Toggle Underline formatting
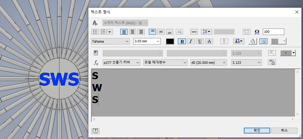 pyautogui.click(x=200, y=41)
